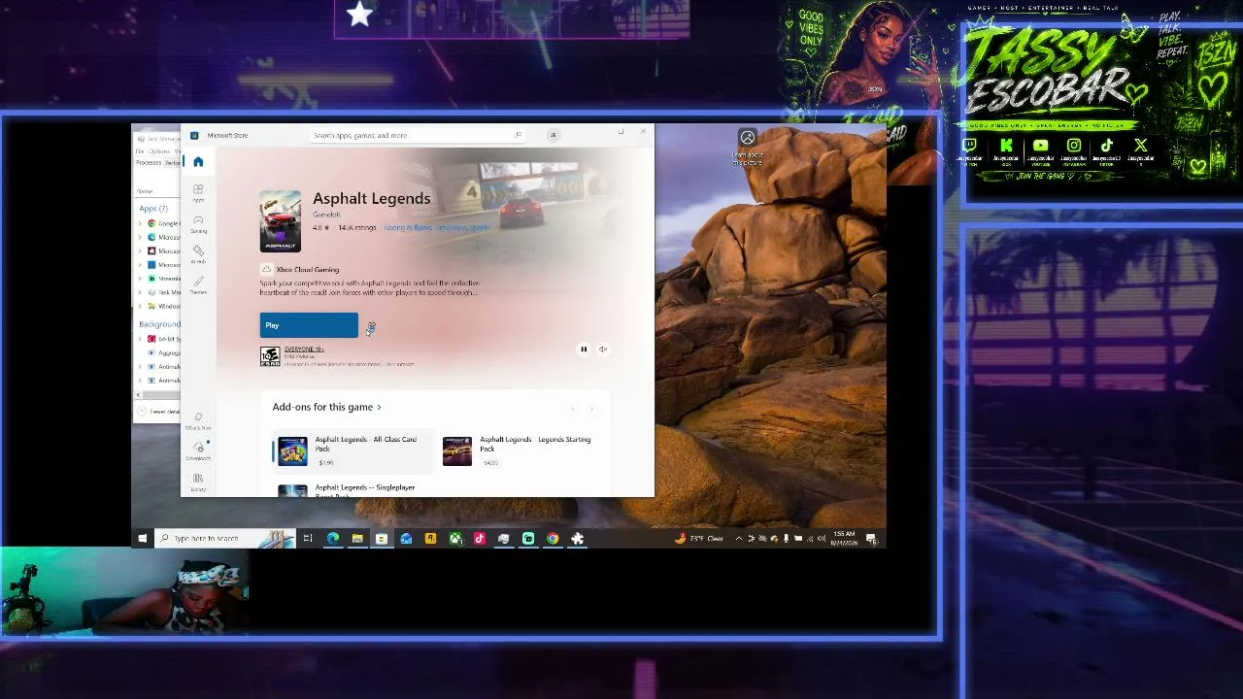Click the Play button for Asphalt Legends

[x=309, y=325]
